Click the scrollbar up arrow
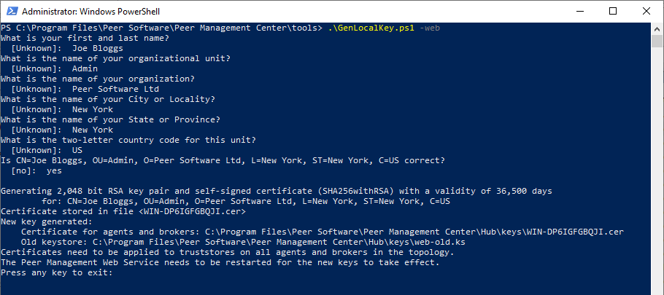Screen dimensions: 664x295 tap(657, 28)
